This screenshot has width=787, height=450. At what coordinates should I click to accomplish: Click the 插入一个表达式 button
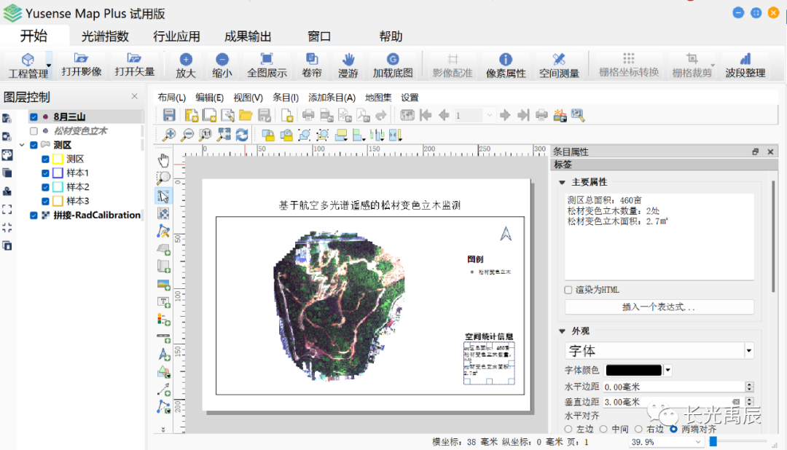[x=659, y=307]
